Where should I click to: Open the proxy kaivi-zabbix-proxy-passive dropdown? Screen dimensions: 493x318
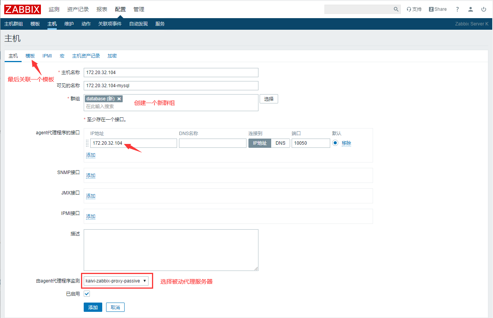pyautogui.click(x=116, y=281)
